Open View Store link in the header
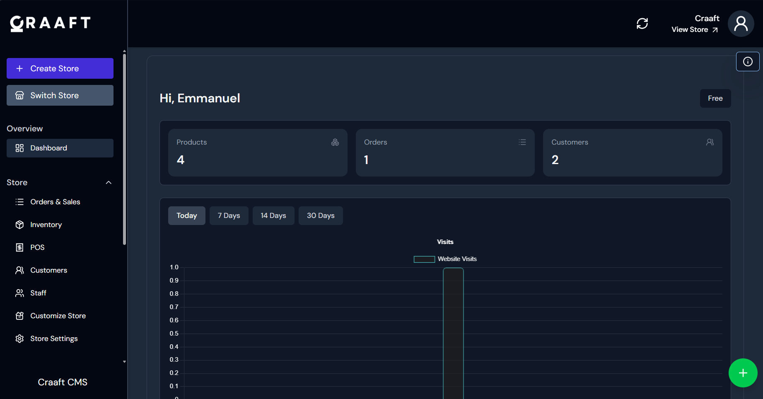Image resolution: width=763 pixels, height=399 pixels. (694, 29)
